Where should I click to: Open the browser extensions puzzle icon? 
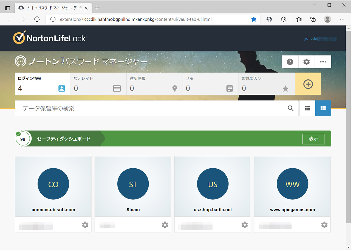284,19
